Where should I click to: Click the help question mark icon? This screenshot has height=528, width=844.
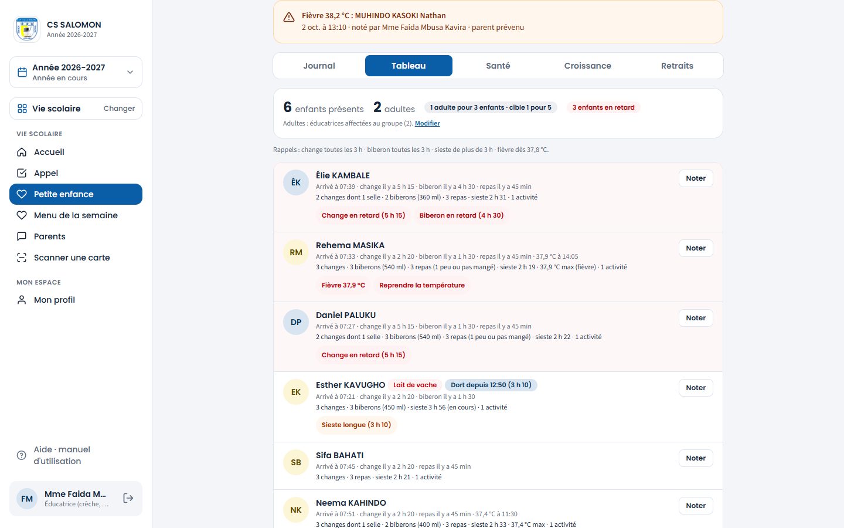tap(22, 455)
